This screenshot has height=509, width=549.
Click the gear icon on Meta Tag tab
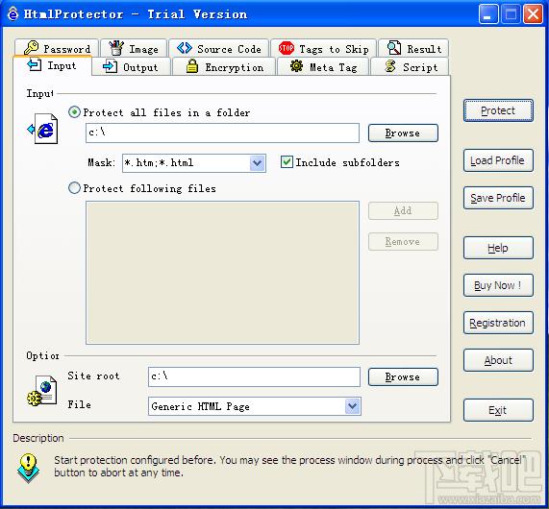296,66
